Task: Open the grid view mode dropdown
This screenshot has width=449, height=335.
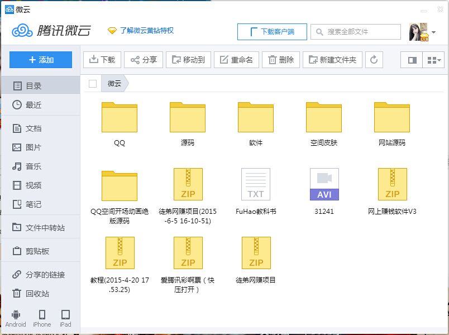Action: coord(433,60)
